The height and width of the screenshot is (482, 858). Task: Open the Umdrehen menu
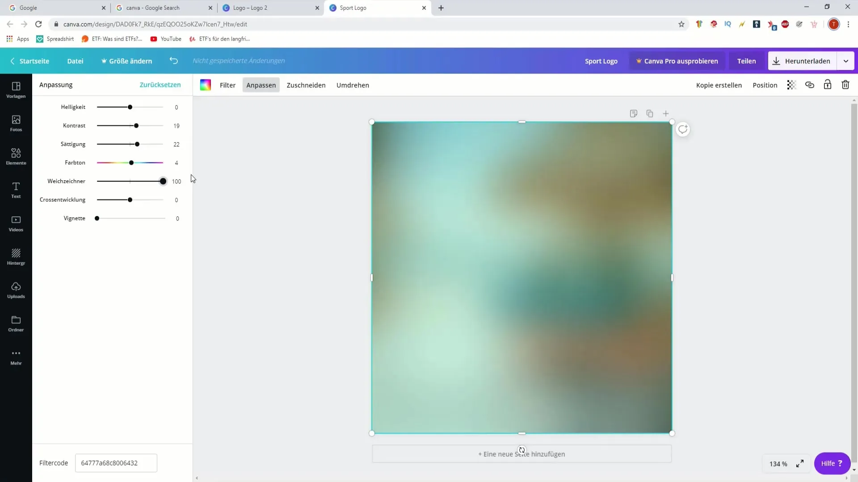[353, 85]
